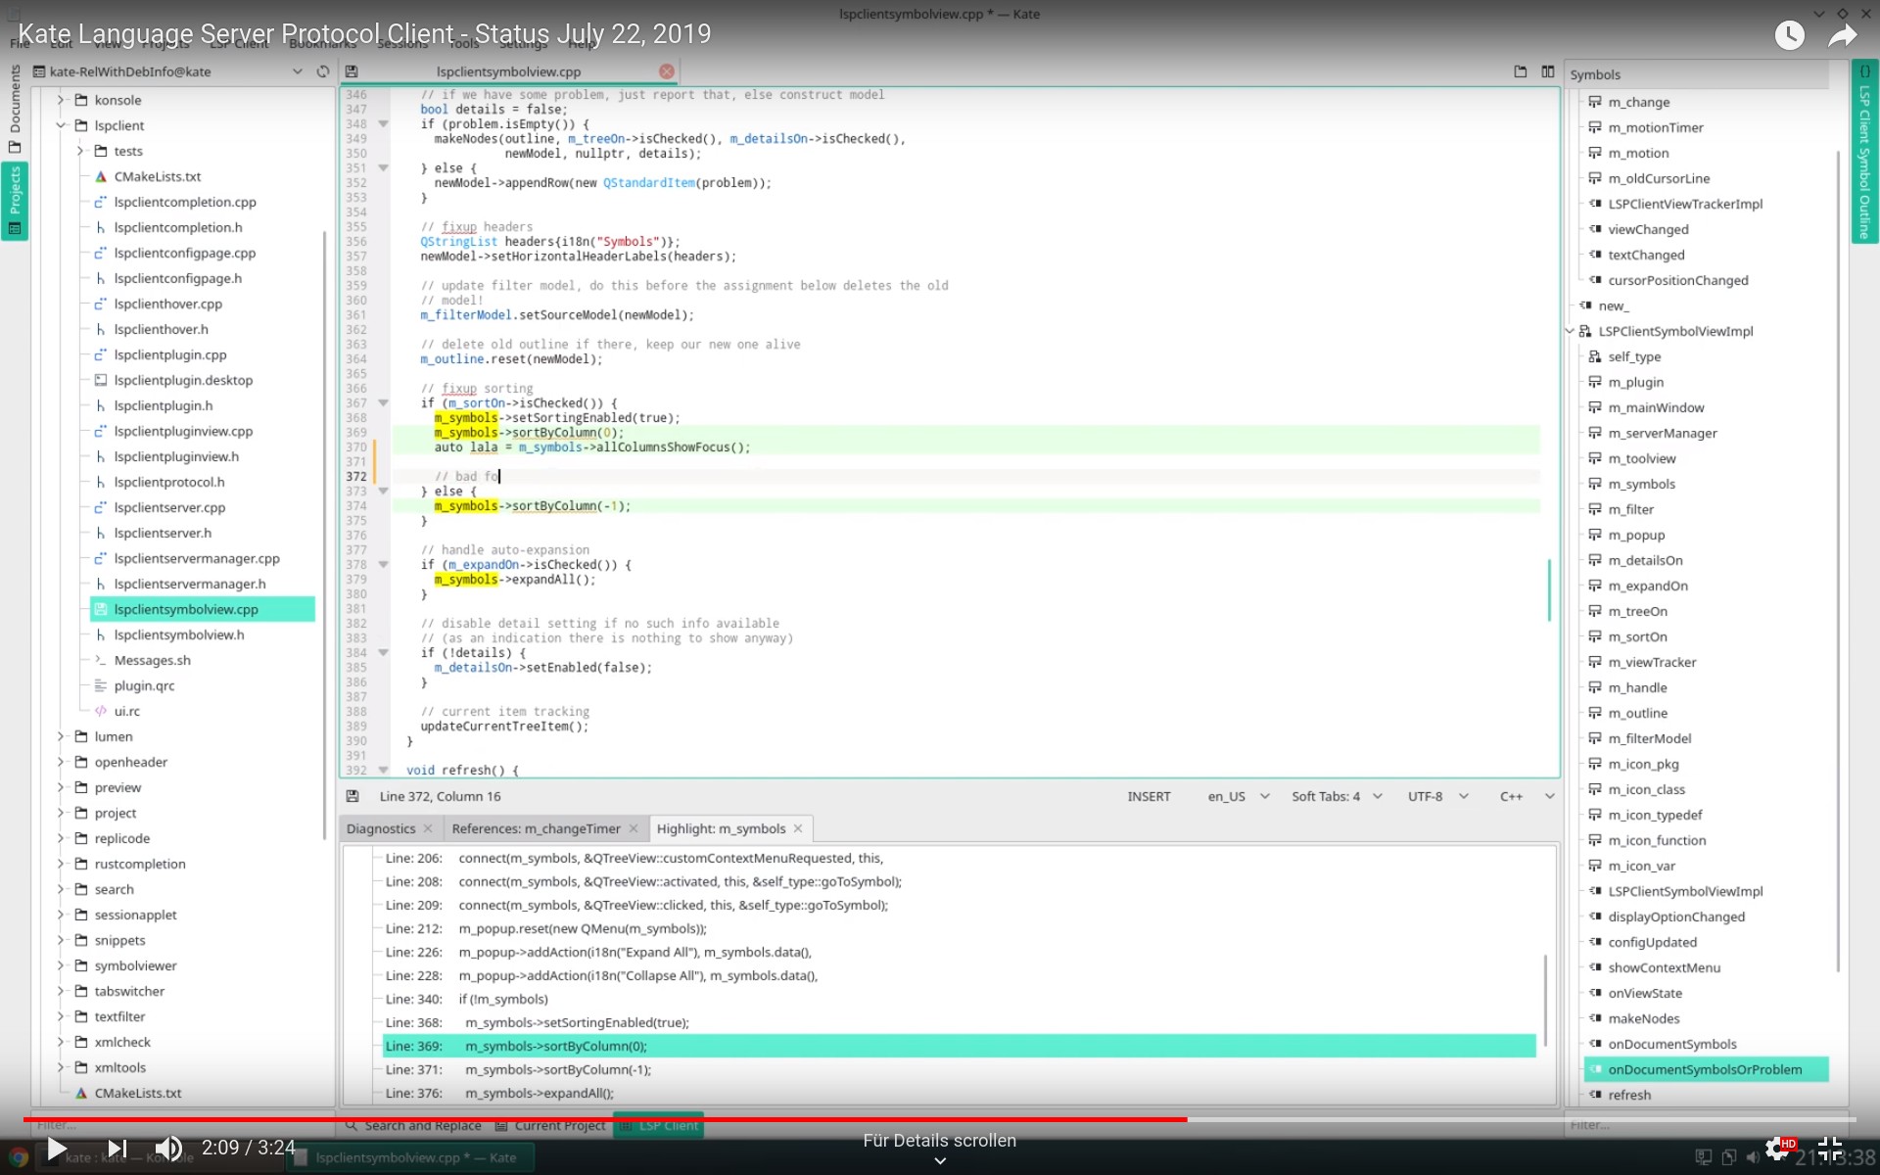The width and height of the screenshot is (1880, 1175).
Task: Open CMakeLists.txt inside lspclient
Action: point(157,176)
